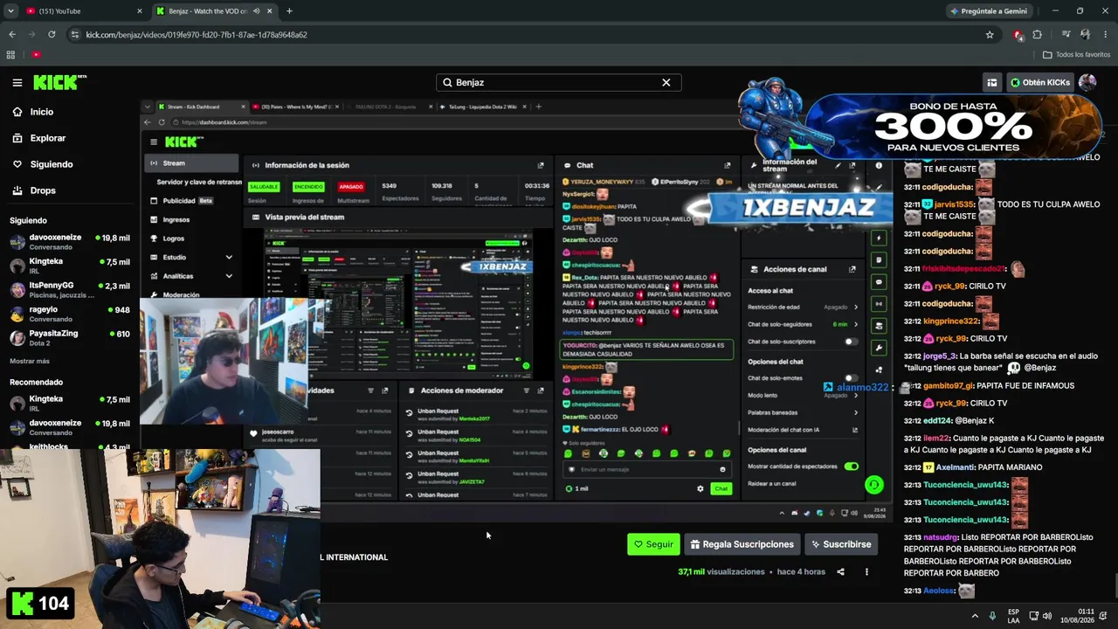Click the Regala Suscripciones button
The image size is (1118, 629).
pyautogui.click(x=742, y=544)
